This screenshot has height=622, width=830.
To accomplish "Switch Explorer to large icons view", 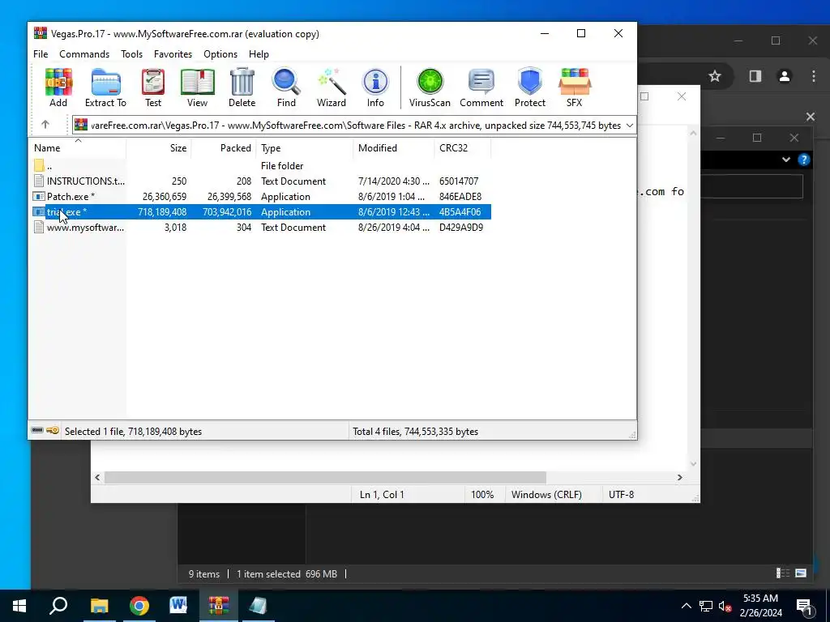I will click(801, 573).
